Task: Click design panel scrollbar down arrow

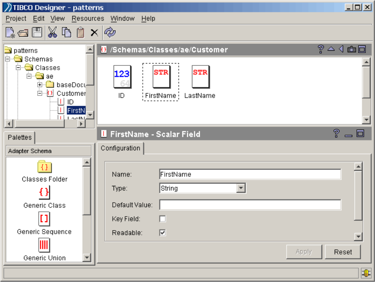Action: (x=366, y=119)
